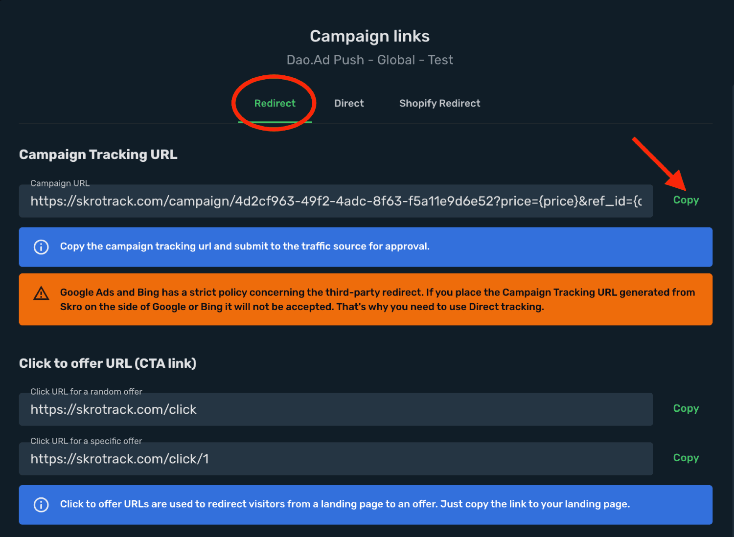The width and height of the screenshot is (734, 537).
Task: Click inside the Campaign URL field
Action: [336, 201]
